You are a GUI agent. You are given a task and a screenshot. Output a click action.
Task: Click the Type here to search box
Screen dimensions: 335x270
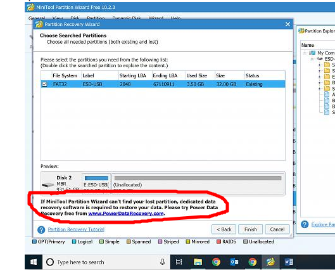click(x=106, y=262)
